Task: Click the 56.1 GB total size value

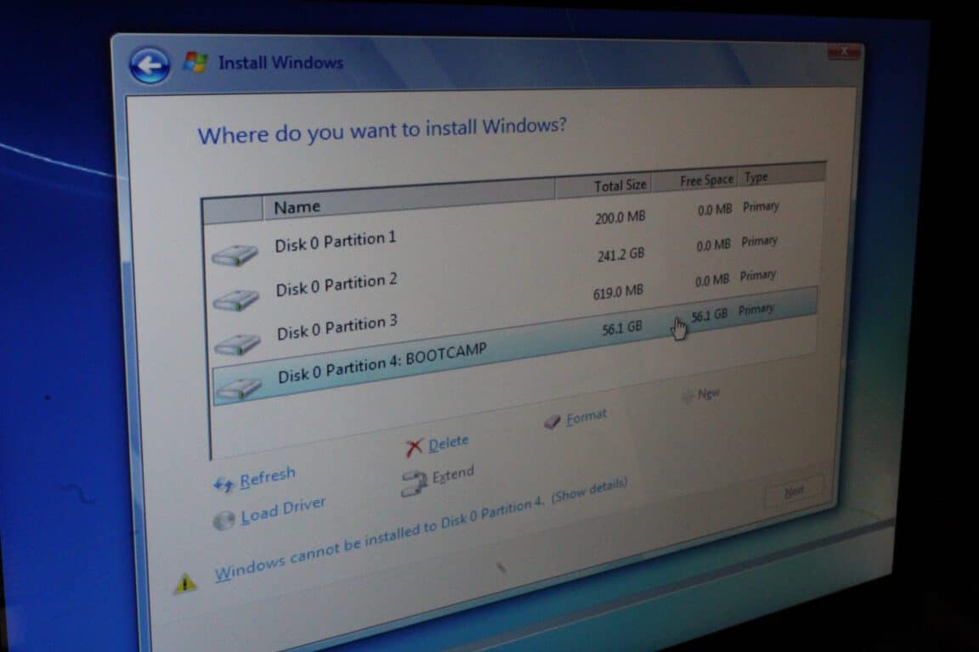Action: [622, 328]
